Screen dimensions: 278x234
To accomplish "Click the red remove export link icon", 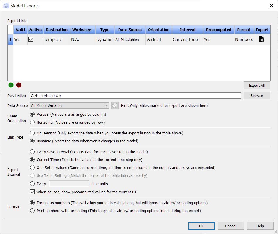I will [19, 85].
